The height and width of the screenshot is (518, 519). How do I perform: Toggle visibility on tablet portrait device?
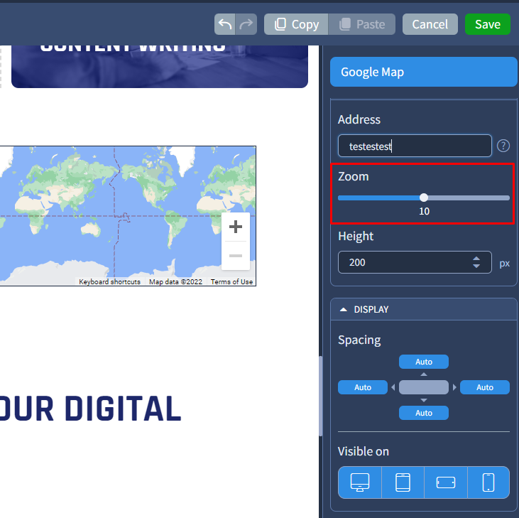pos(403,482)
